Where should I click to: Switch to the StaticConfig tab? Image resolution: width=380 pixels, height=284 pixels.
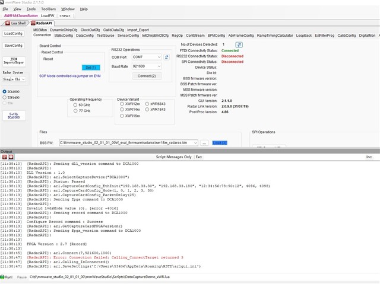pos(64,36)
